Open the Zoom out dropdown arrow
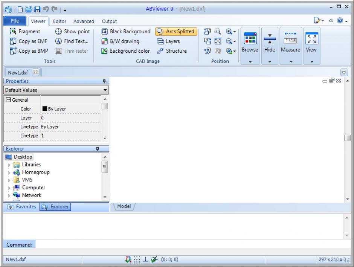Image resolution: width=354 pixels, height=267 pixels. click(x=235, y=41)
